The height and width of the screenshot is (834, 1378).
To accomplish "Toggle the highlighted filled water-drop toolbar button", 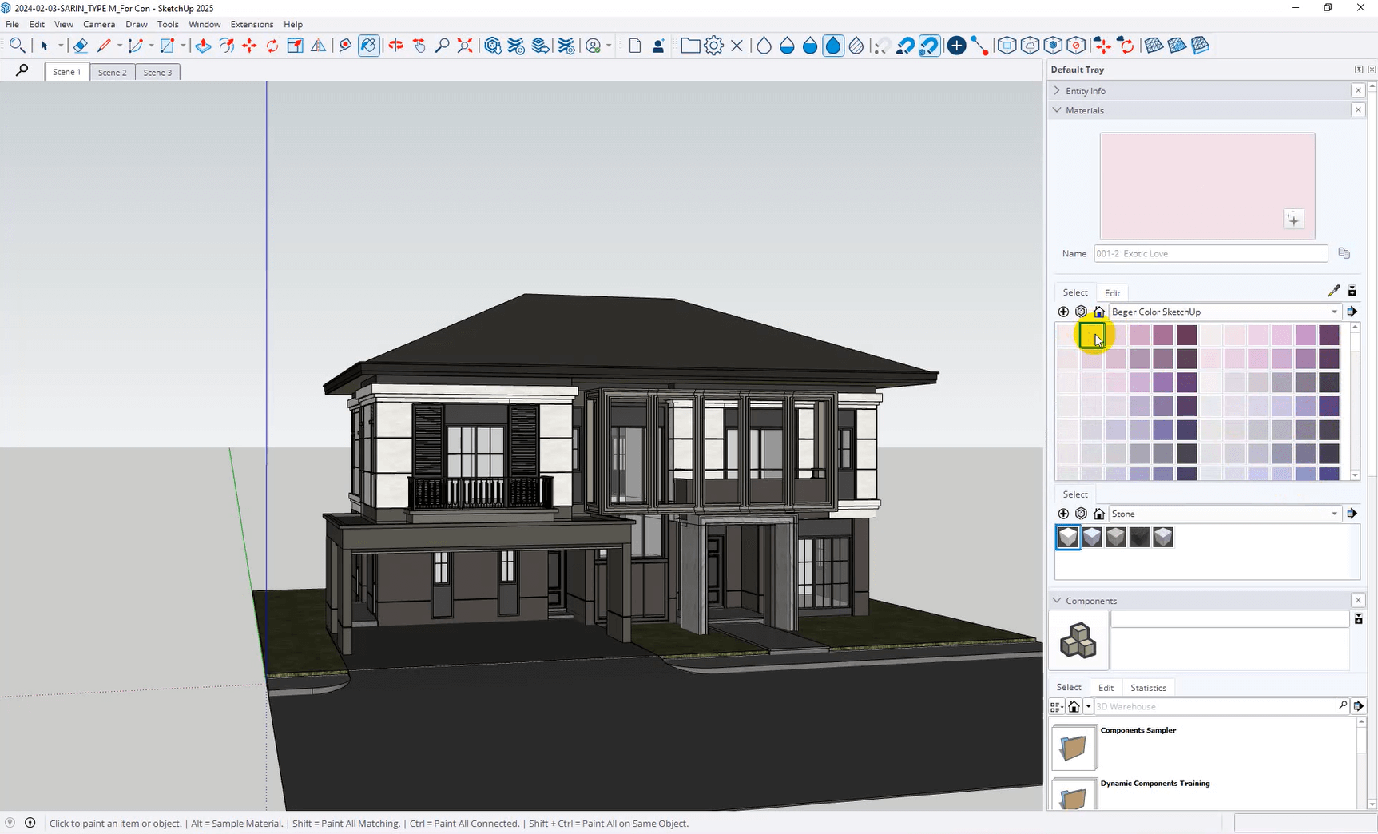I will [833, 46].
